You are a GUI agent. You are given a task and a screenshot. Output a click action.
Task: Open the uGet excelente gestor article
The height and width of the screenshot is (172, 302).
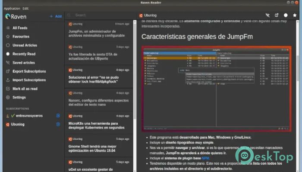pos(99,165)
